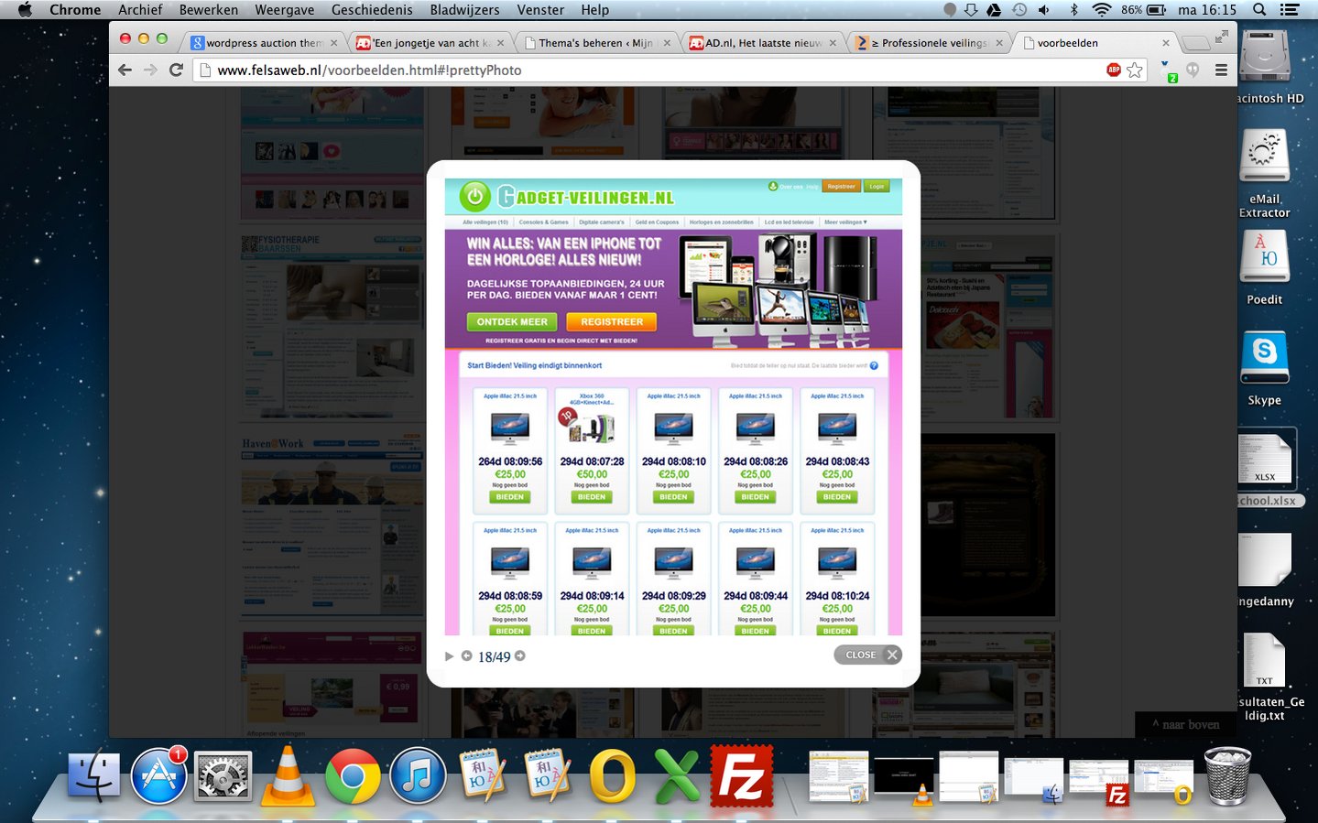Click the orange REGISTREER banner button

[x=612, y=322]
